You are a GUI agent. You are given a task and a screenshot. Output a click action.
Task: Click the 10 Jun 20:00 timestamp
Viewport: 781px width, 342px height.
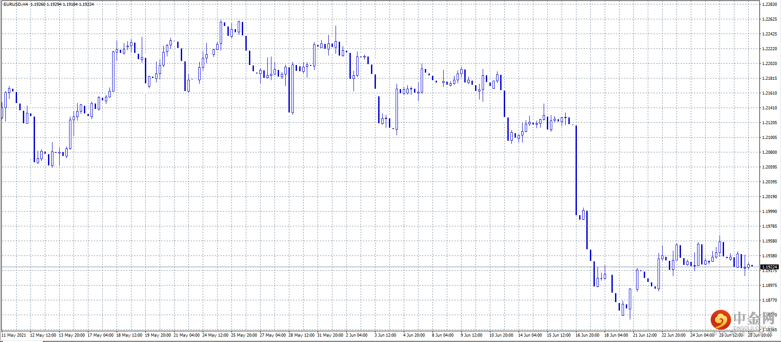click(502, 335)
